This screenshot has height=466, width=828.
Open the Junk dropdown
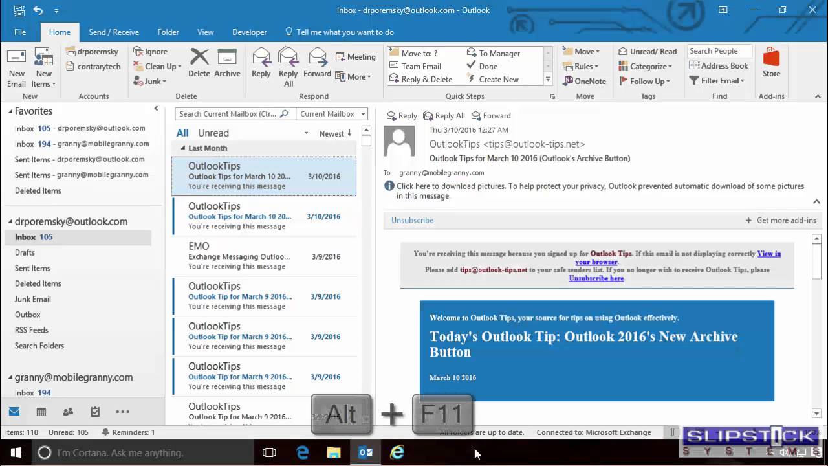(150, 81)
